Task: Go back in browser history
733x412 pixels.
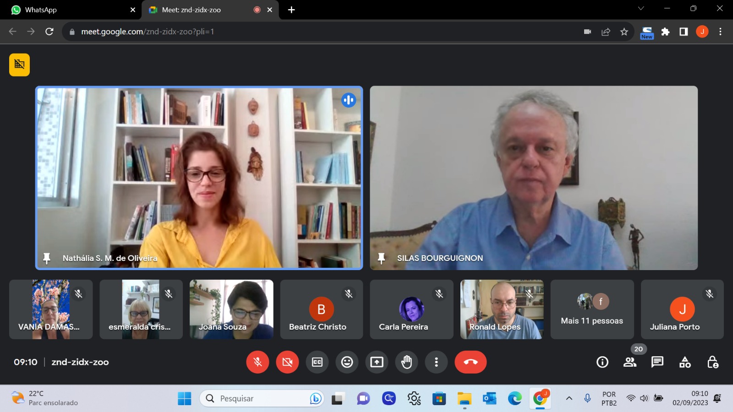Action: click(x=12, y=32)
